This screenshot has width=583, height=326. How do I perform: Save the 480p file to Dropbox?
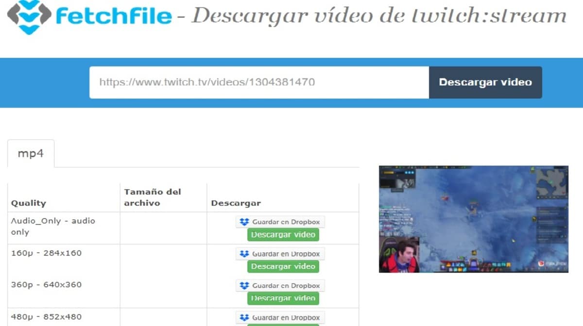[x=280, y=318]
